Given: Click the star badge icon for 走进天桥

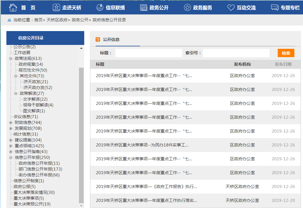Looking at the screenshot, I should tap(56, 8).
